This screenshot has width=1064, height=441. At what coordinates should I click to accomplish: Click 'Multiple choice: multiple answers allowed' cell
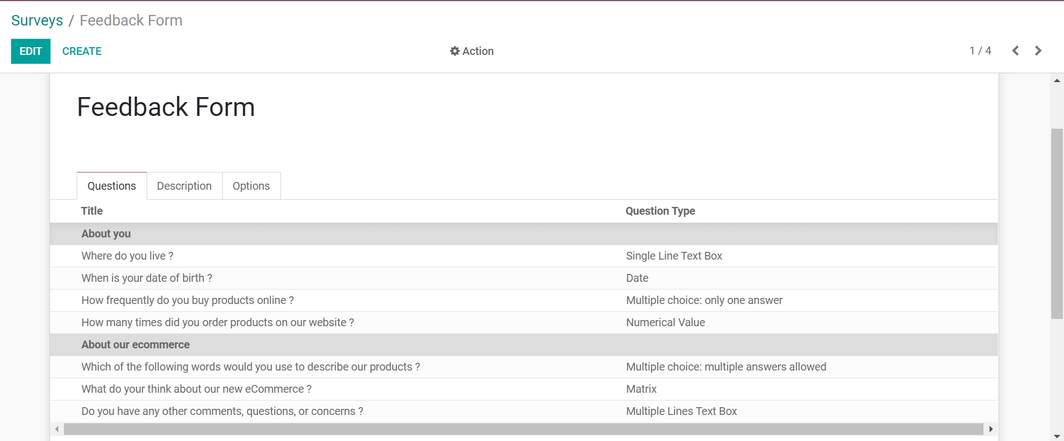coord(726,367)
